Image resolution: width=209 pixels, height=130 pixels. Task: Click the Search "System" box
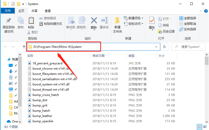188,47
